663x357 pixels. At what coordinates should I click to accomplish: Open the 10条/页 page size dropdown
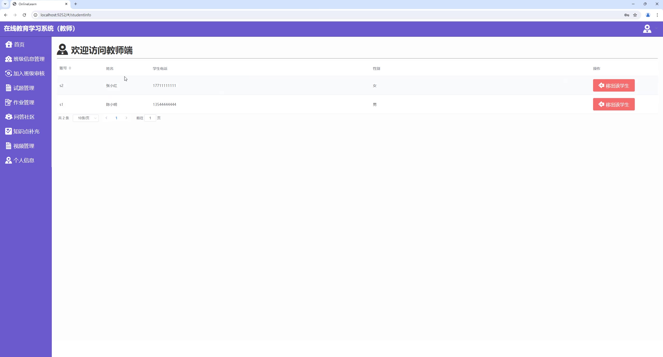click(x=86, y=118)
